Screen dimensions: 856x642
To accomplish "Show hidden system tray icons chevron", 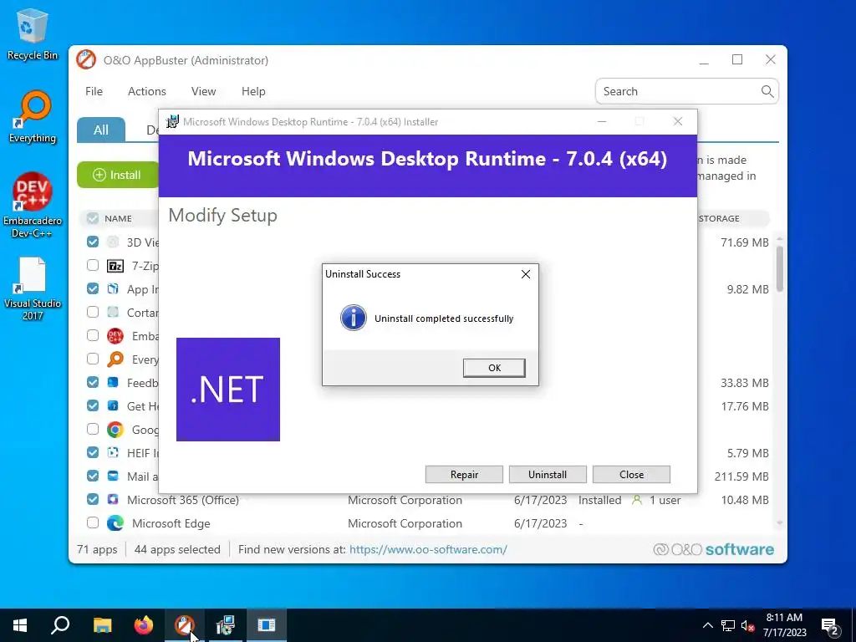I will pos(707,625).
